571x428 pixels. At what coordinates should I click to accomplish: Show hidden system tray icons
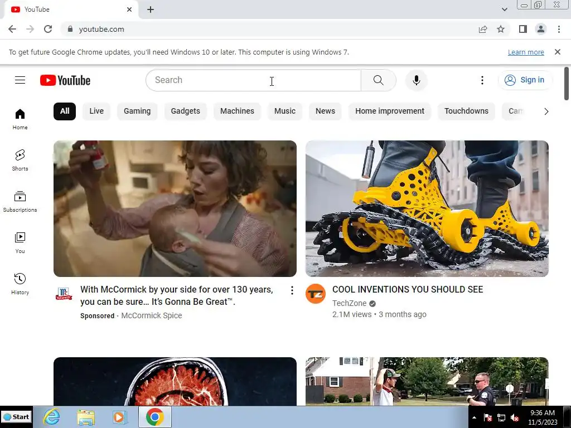pos(474,418)
